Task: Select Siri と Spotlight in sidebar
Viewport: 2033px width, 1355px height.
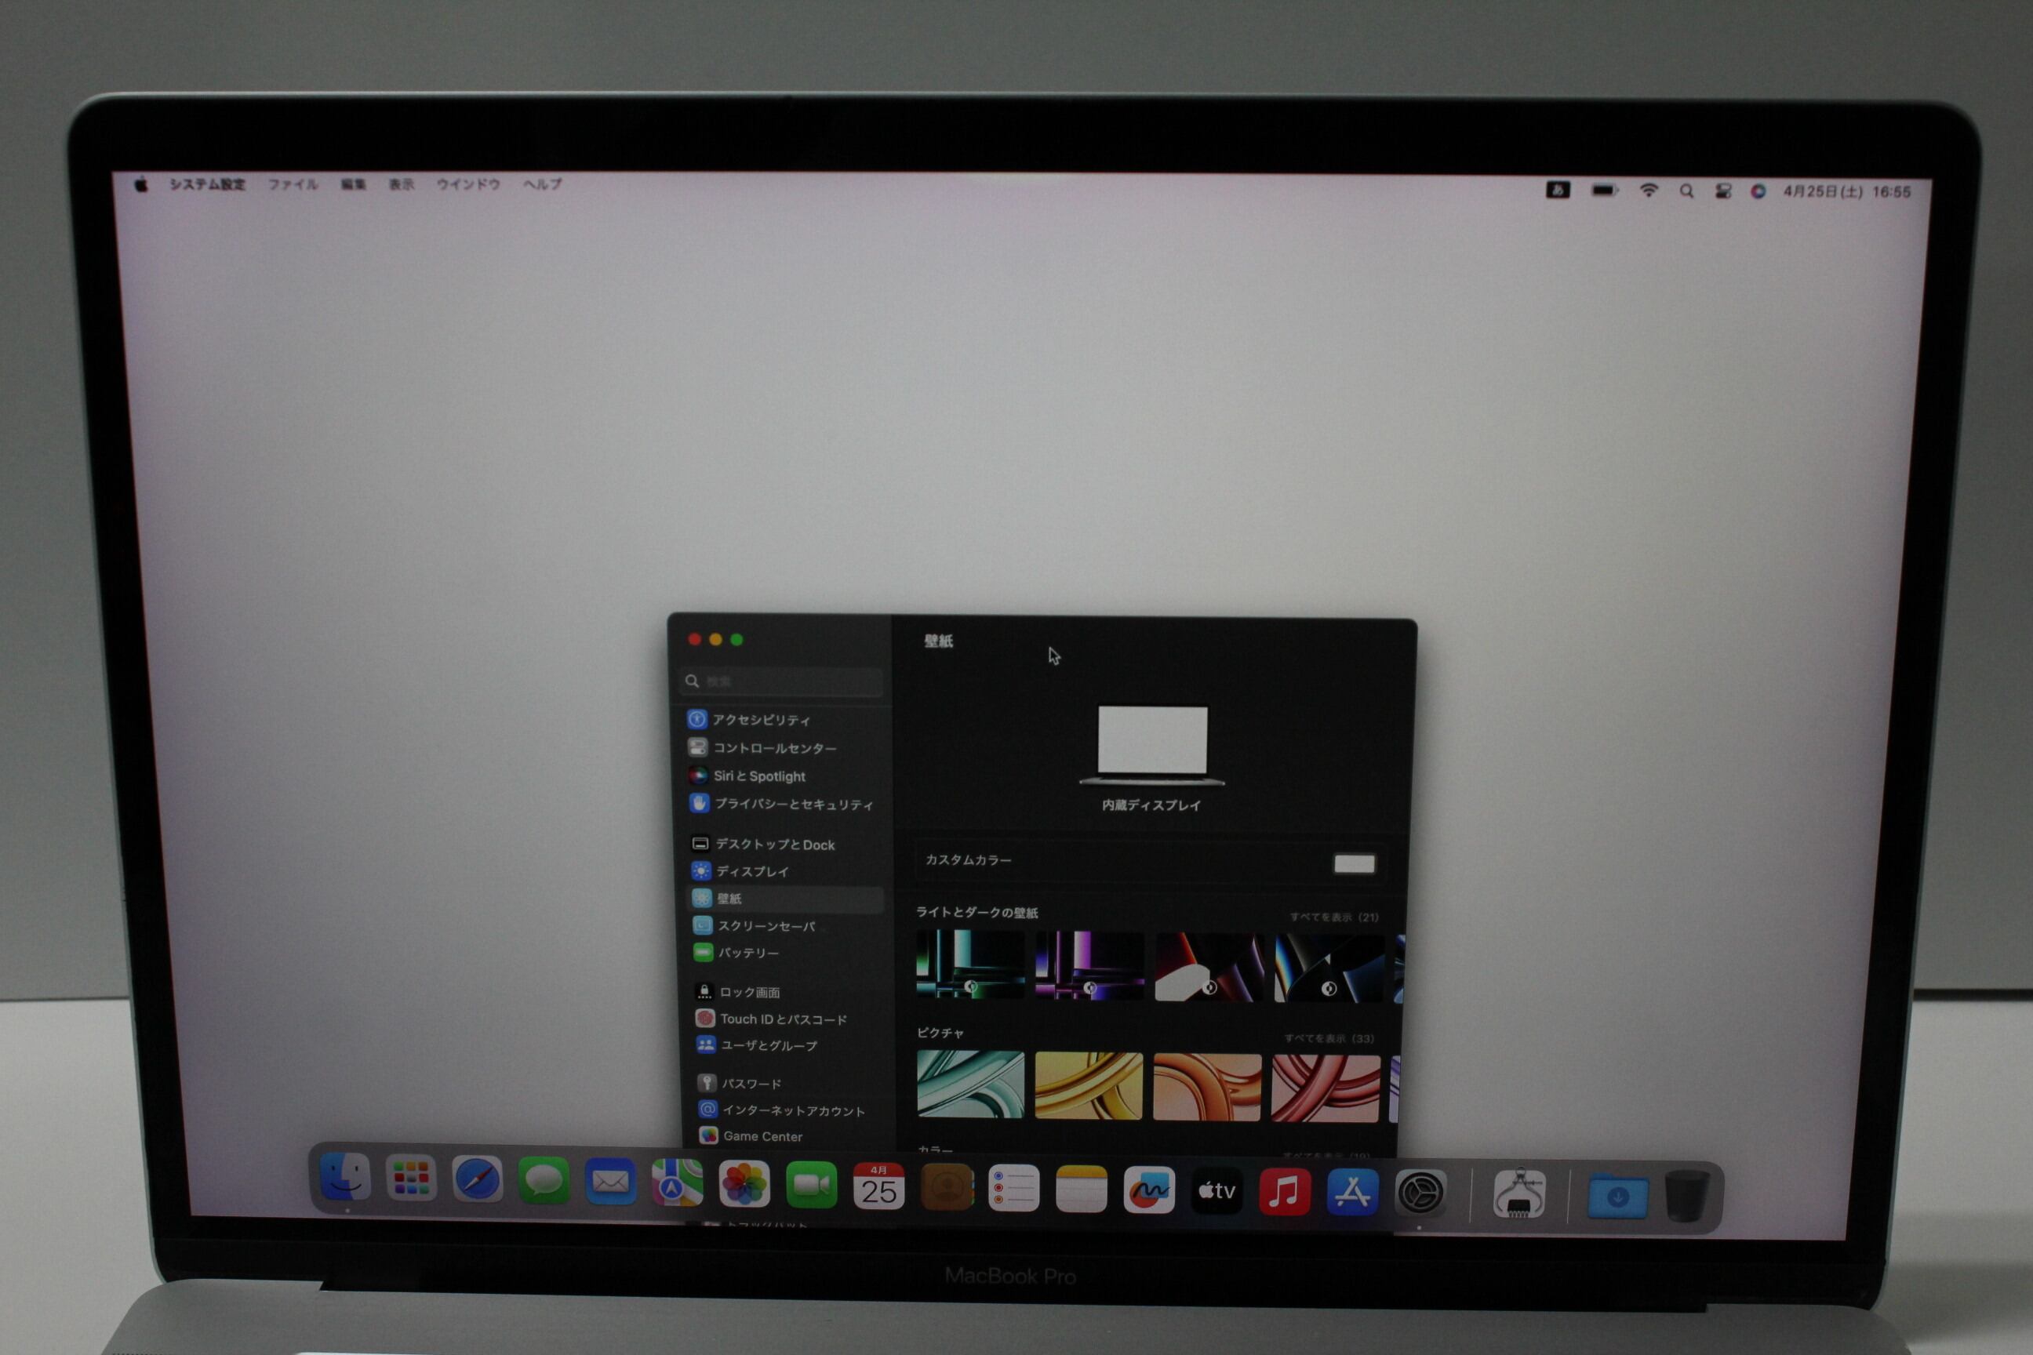Action: point(759,776)
